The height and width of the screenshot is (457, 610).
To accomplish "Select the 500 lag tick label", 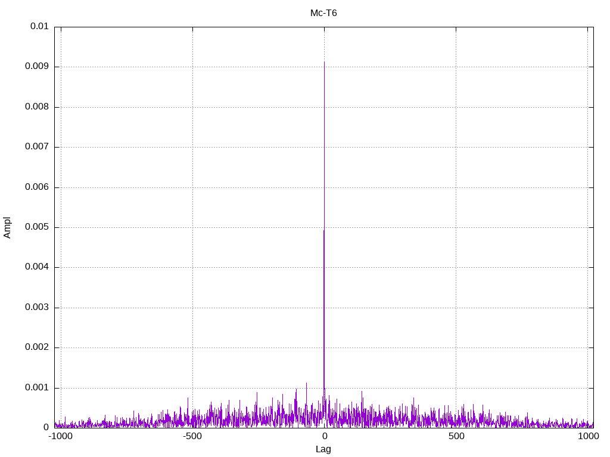I will 456,437.
